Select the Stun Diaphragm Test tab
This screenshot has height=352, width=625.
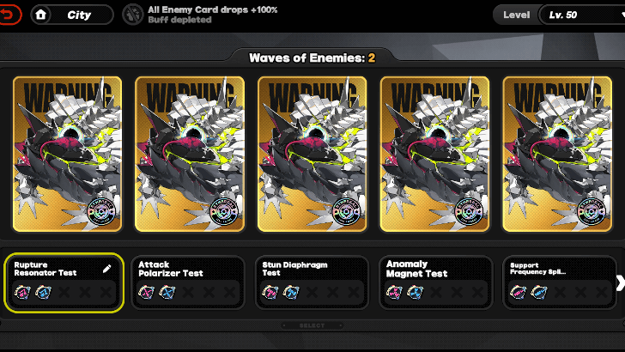click(312, 282)
